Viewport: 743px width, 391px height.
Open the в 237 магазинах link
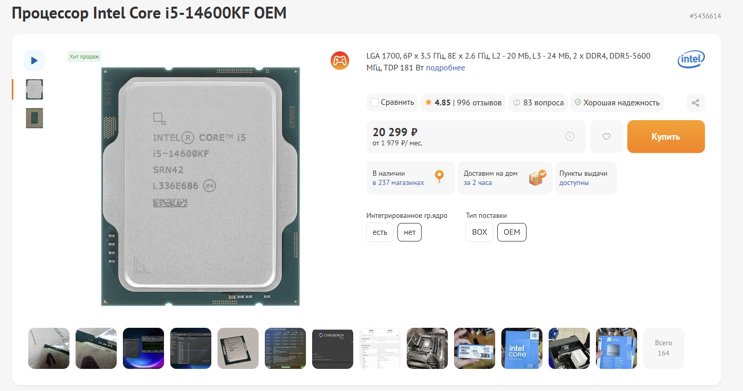398,182
